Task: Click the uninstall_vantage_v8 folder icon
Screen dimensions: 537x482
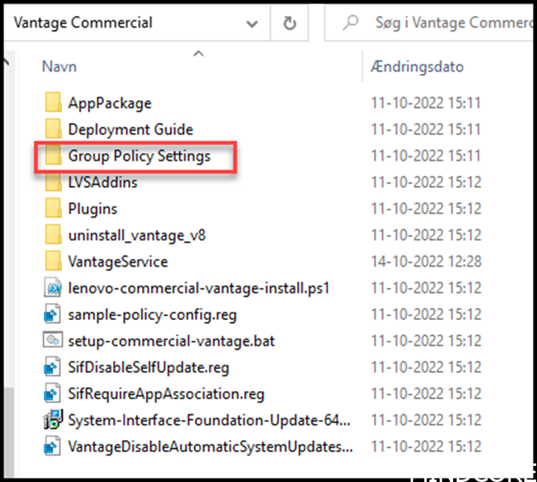Action: [53, 235]
